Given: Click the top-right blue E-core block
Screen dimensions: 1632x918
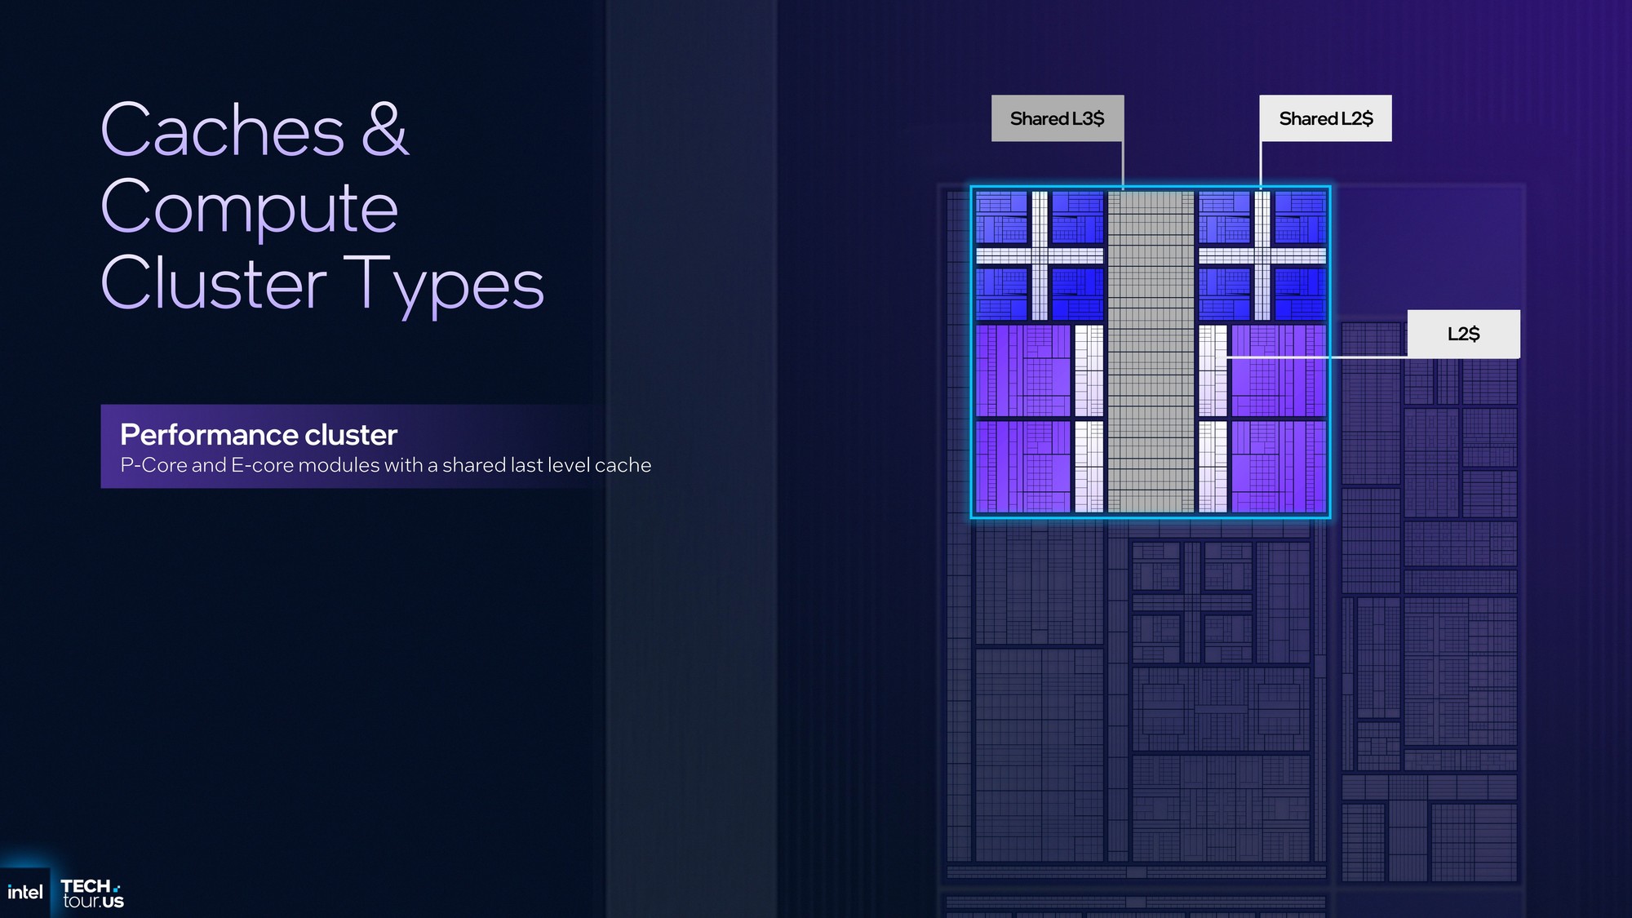Looking at the screenshot, I should (1301, 215).
